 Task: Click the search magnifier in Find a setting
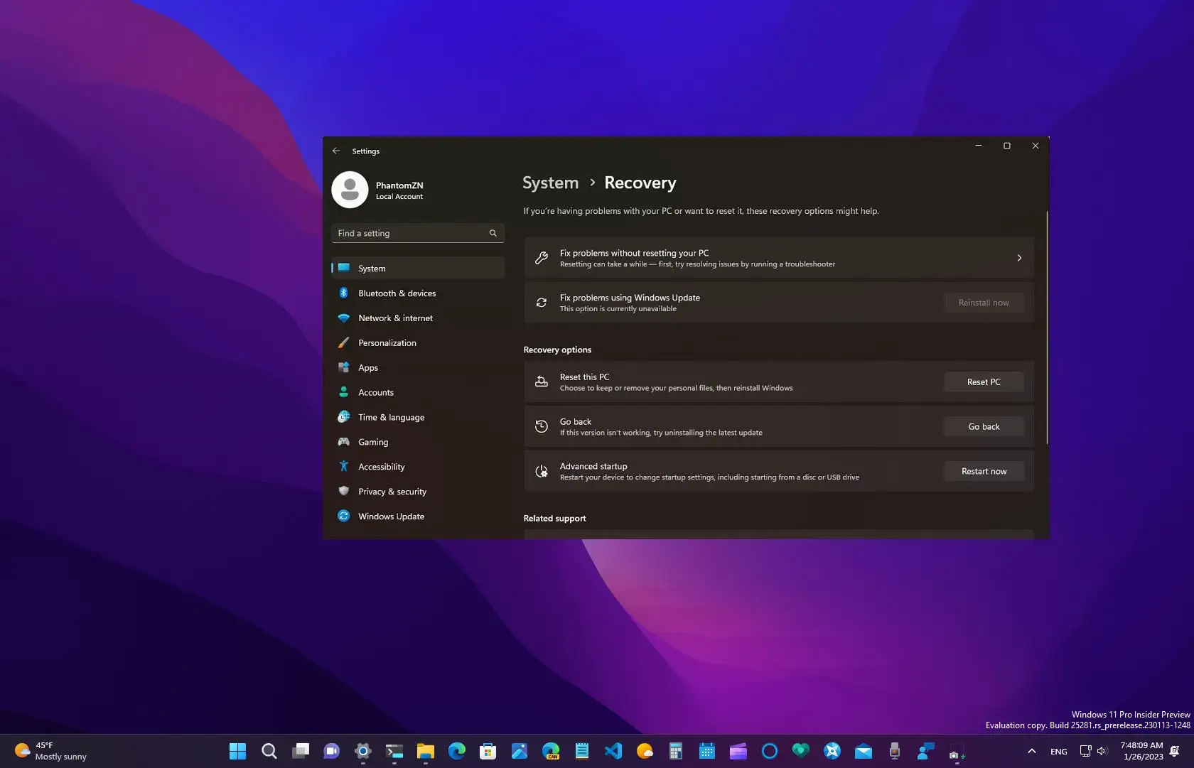click(x=493, y=233)
